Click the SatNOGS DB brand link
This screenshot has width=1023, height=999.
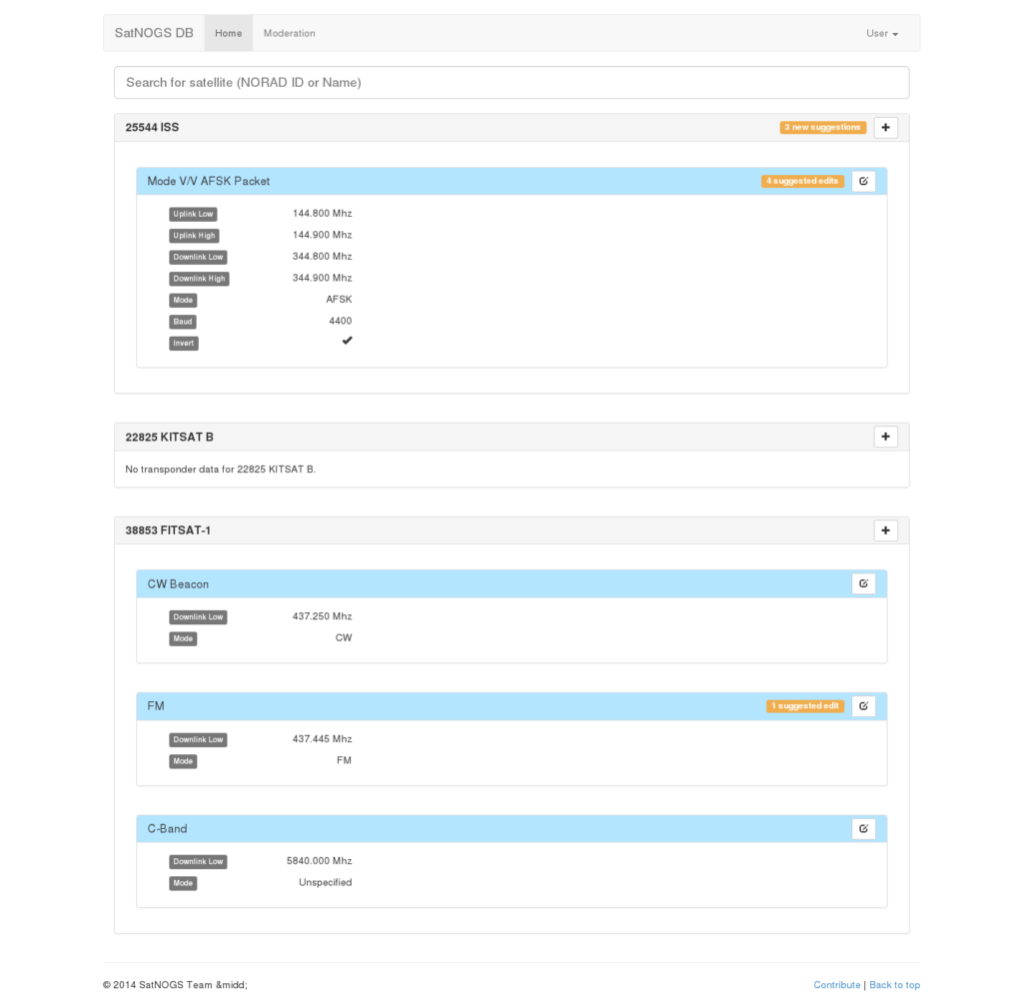click(154, 33)
